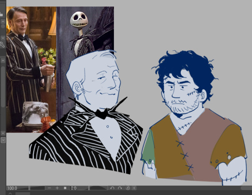Reset canvas rotation with circle icon
This screenshot has width=252, height=195.
128,188
